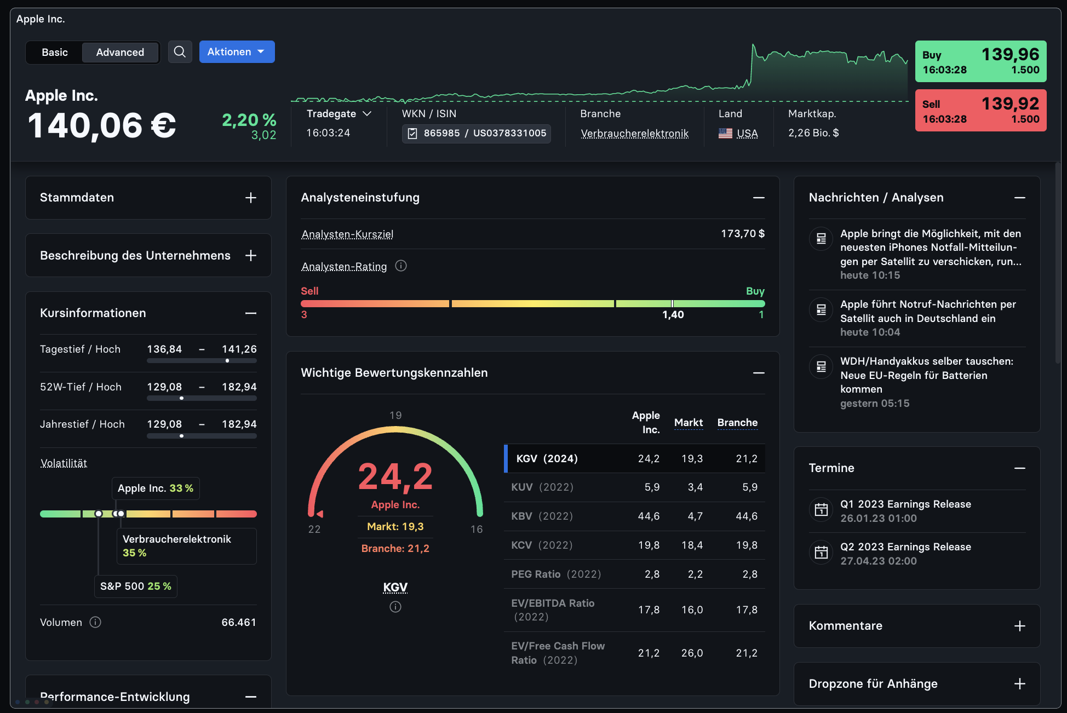1067x713 pixels.
Task: Switch to the Advanced view
Action: coord(120,53)
